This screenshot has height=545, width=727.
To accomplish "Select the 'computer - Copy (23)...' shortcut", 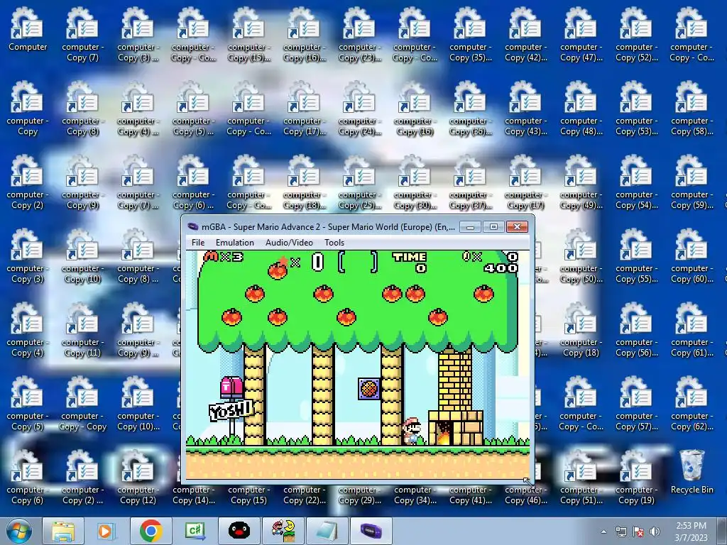I will [x=359, y=34].
